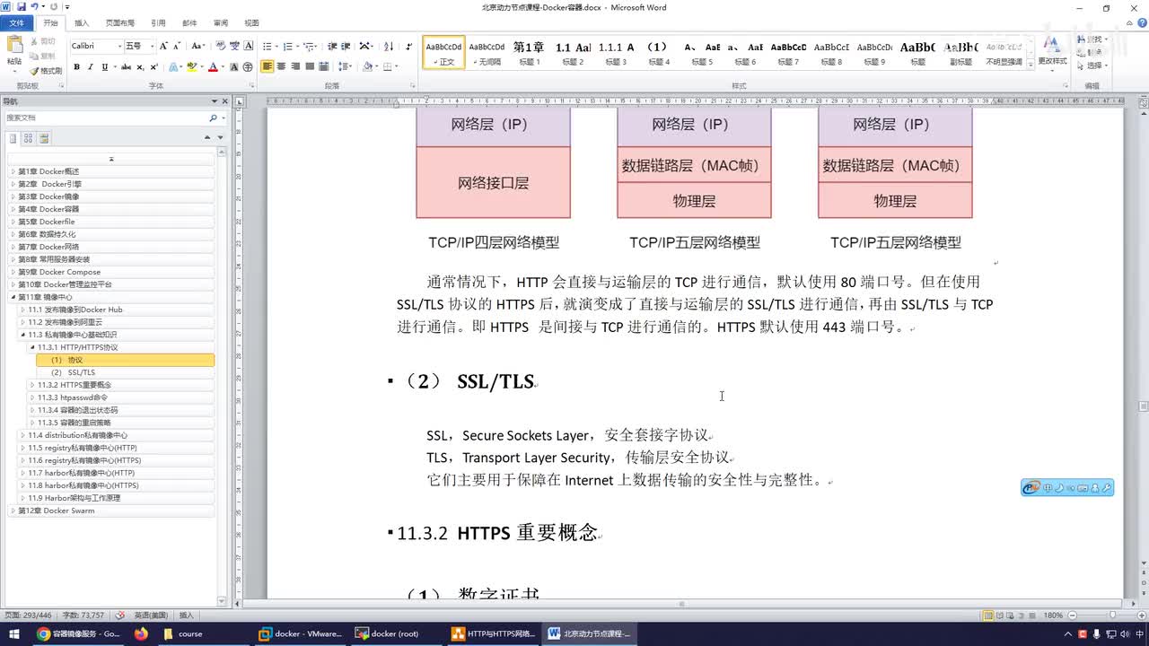Image resolution: width=1149 pixels, height=646 pixels.
Task: Switch to the 视图 ribbon tab
Action: [251, 22]
